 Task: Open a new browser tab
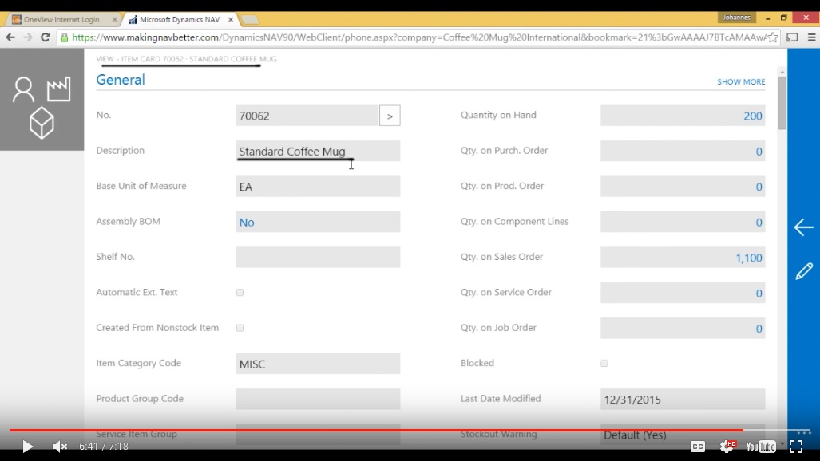250,20
